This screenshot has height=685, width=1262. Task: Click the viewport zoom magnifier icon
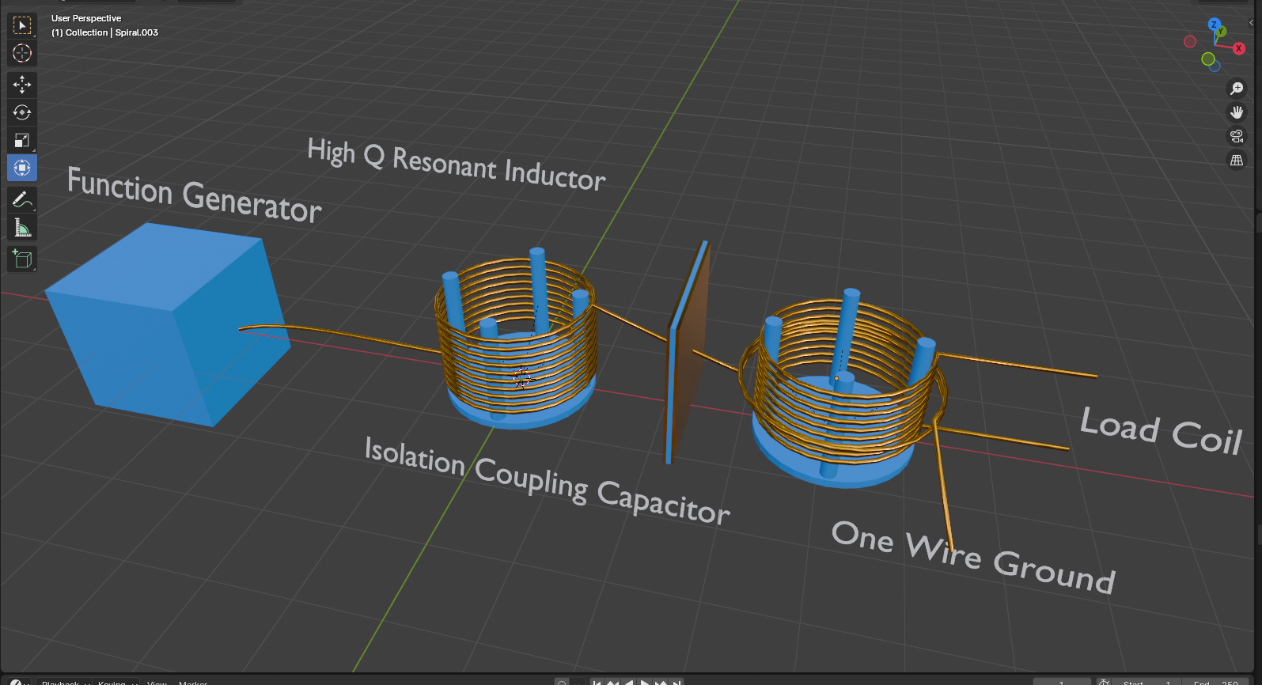point(1237,89)
